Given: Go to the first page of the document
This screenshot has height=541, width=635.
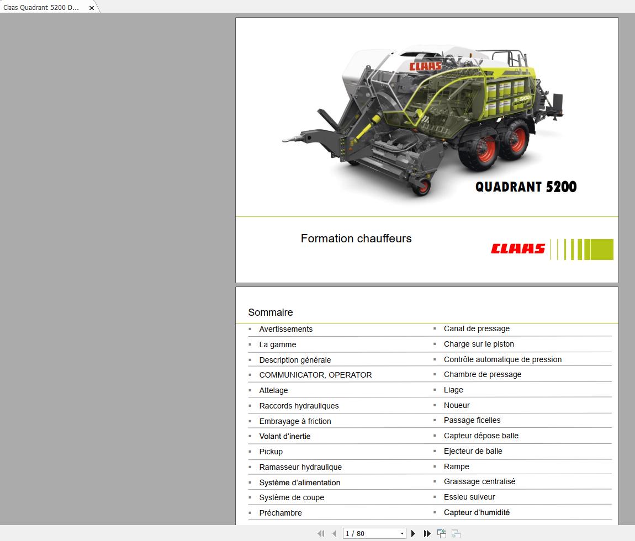Looking at the screenshot, I should (x=321, y=533).
